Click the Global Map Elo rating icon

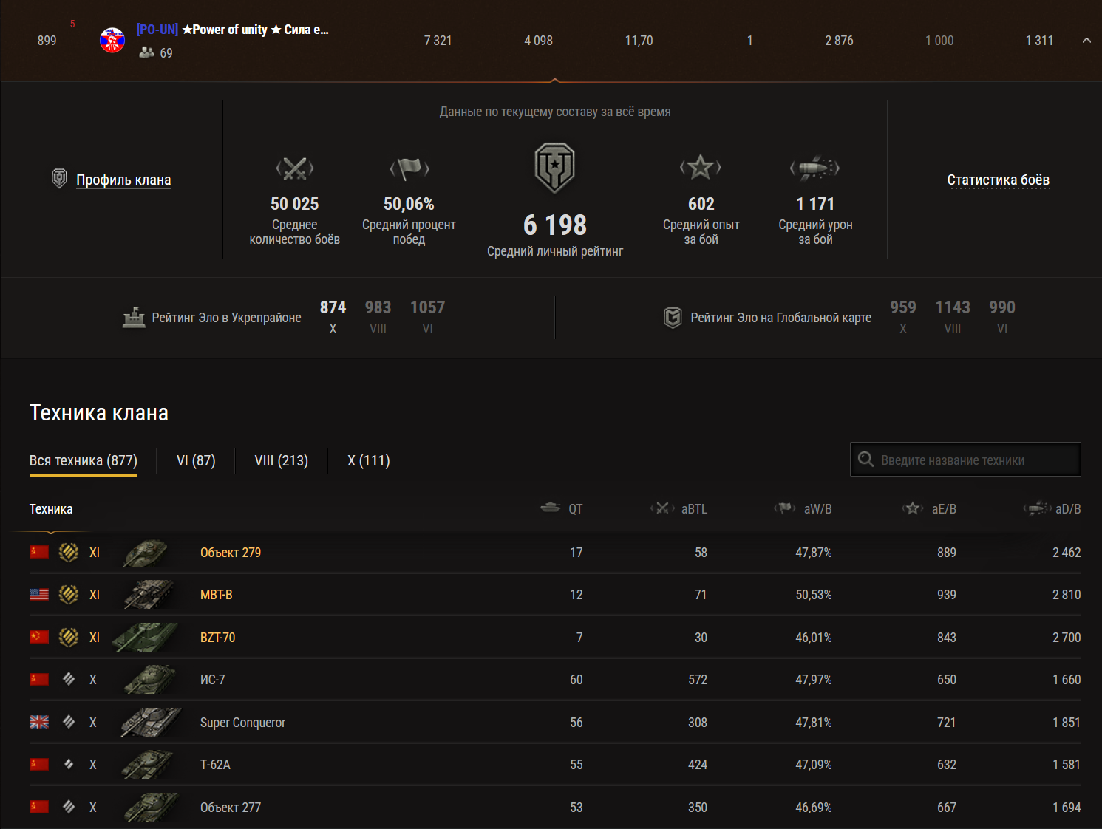click(673, 318)
